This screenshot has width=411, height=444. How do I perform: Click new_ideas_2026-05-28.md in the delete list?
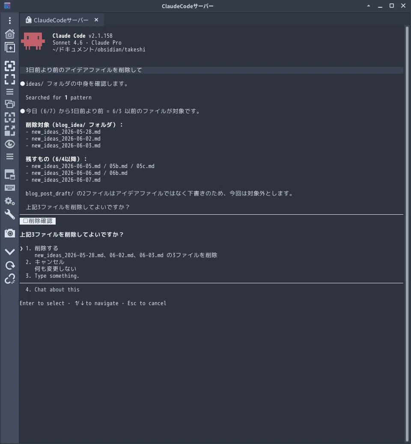[x=66, y=132]
